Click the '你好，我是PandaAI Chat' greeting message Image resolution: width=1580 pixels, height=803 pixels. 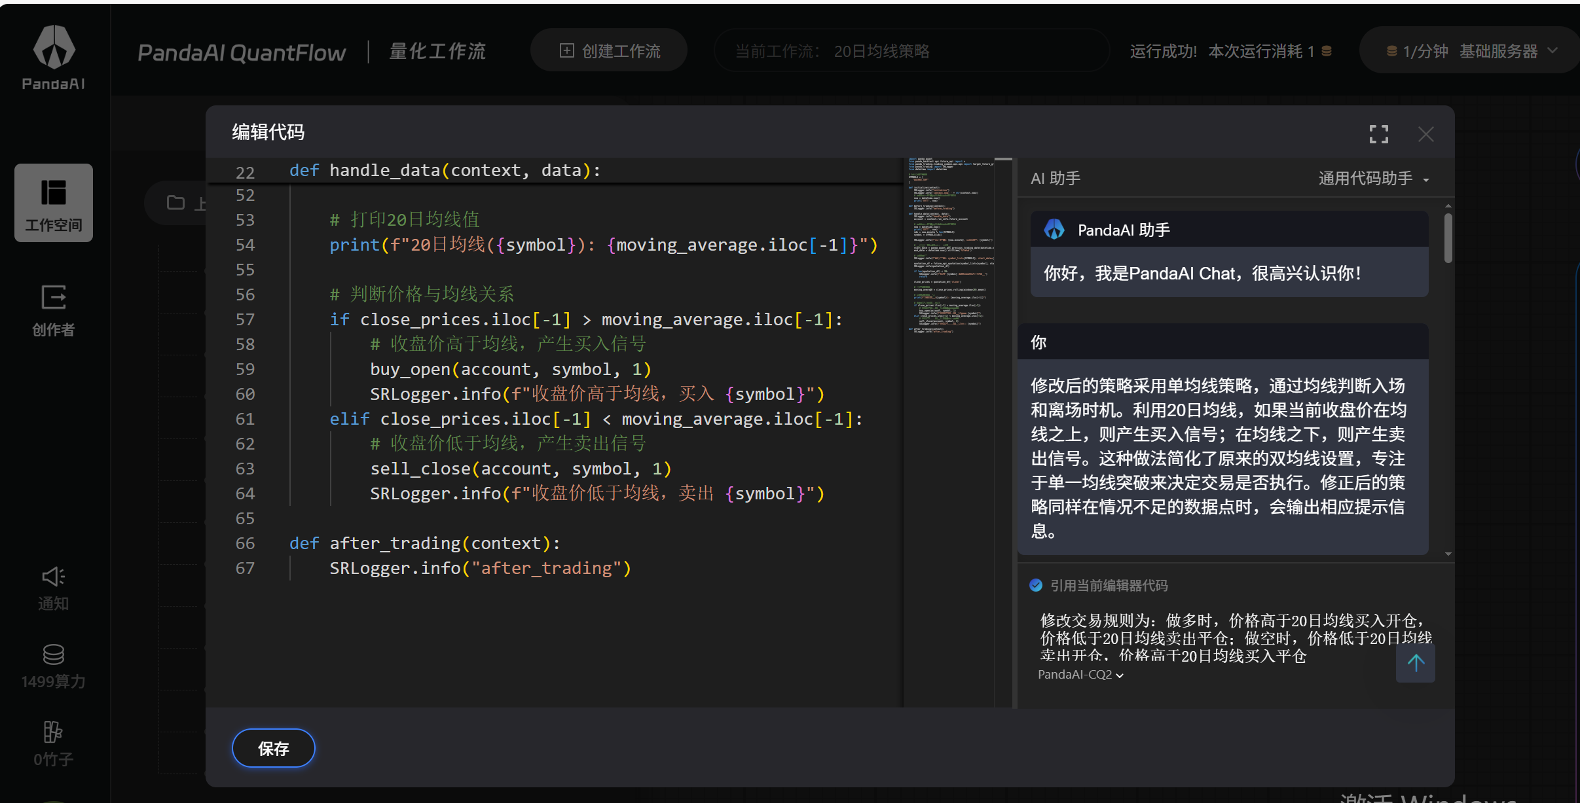click(x=1202, y=273)
